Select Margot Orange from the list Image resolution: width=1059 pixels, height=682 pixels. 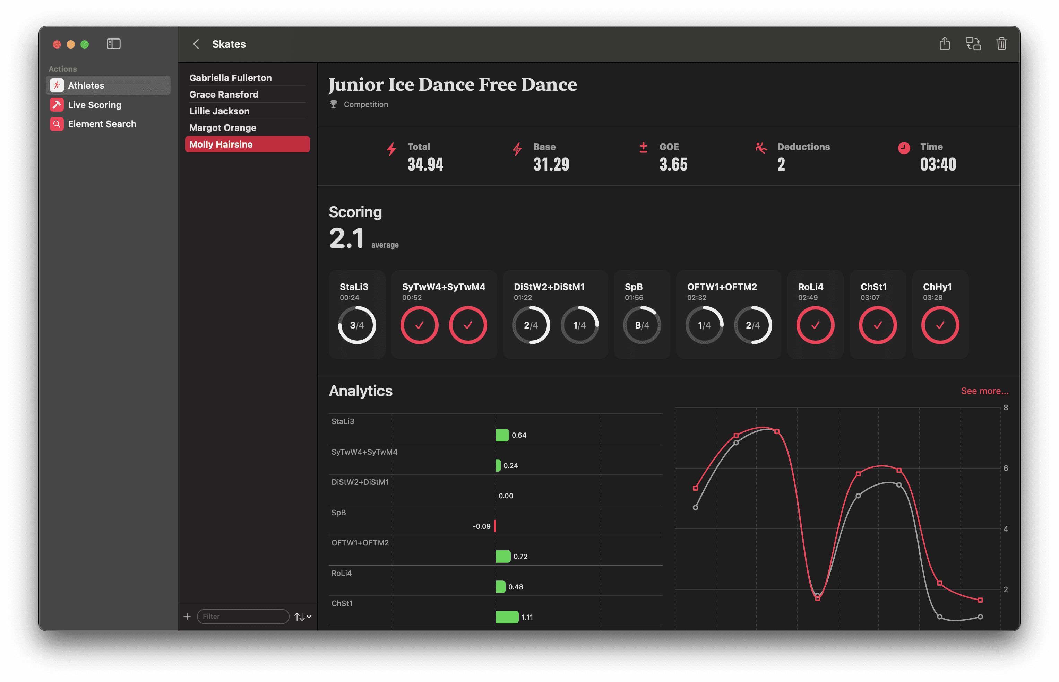click(x=247, y=128)
